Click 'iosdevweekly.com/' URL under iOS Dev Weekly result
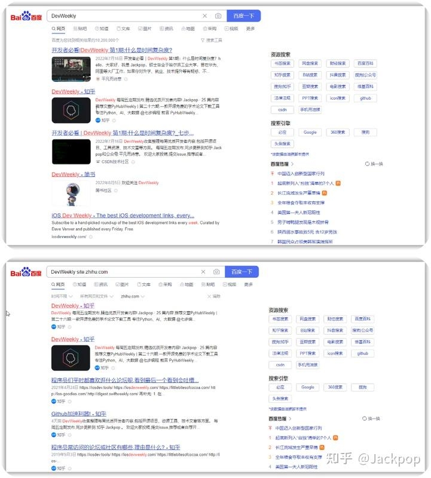431x478 pixels. [x=69, y=237]
